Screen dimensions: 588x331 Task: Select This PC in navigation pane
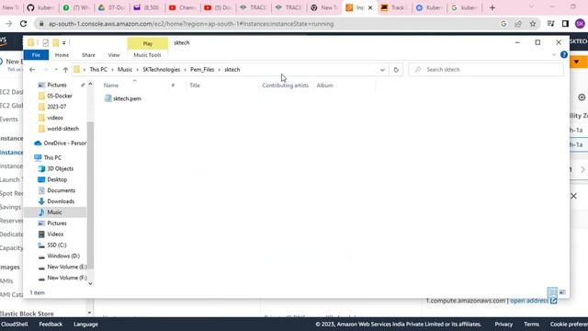52,157
